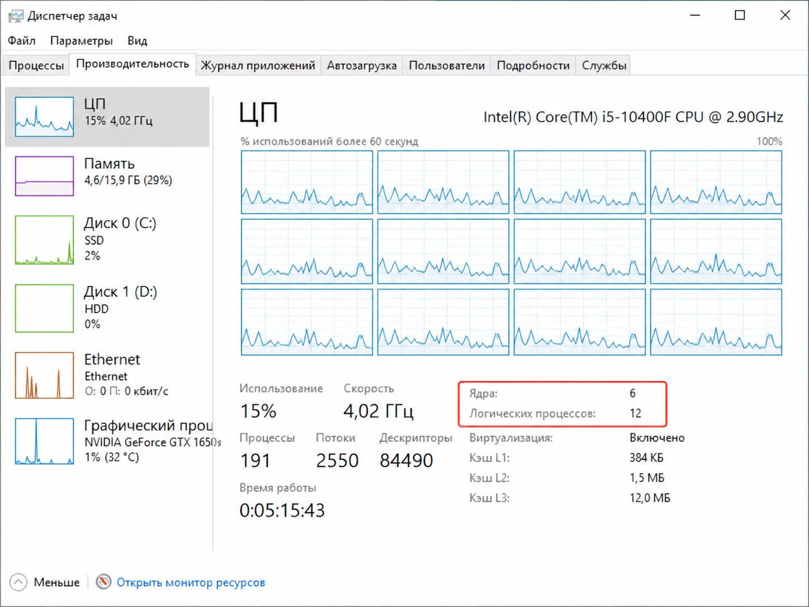Switch to the Процессы tab
The image size is (809, 607).
pos(36,65)
